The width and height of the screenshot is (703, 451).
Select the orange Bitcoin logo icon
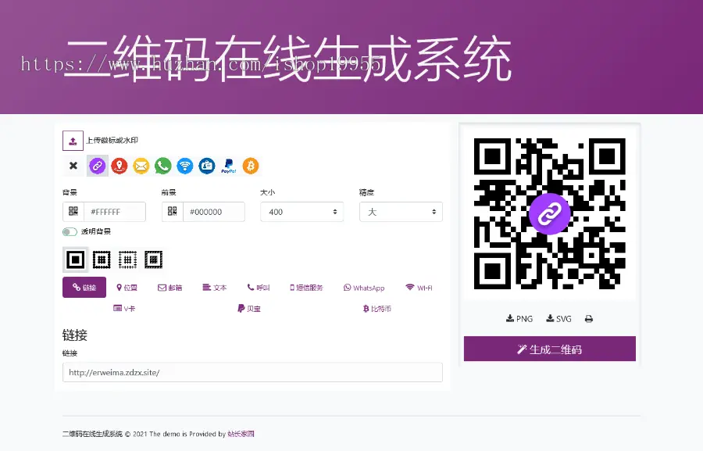[x=251, y=166]
